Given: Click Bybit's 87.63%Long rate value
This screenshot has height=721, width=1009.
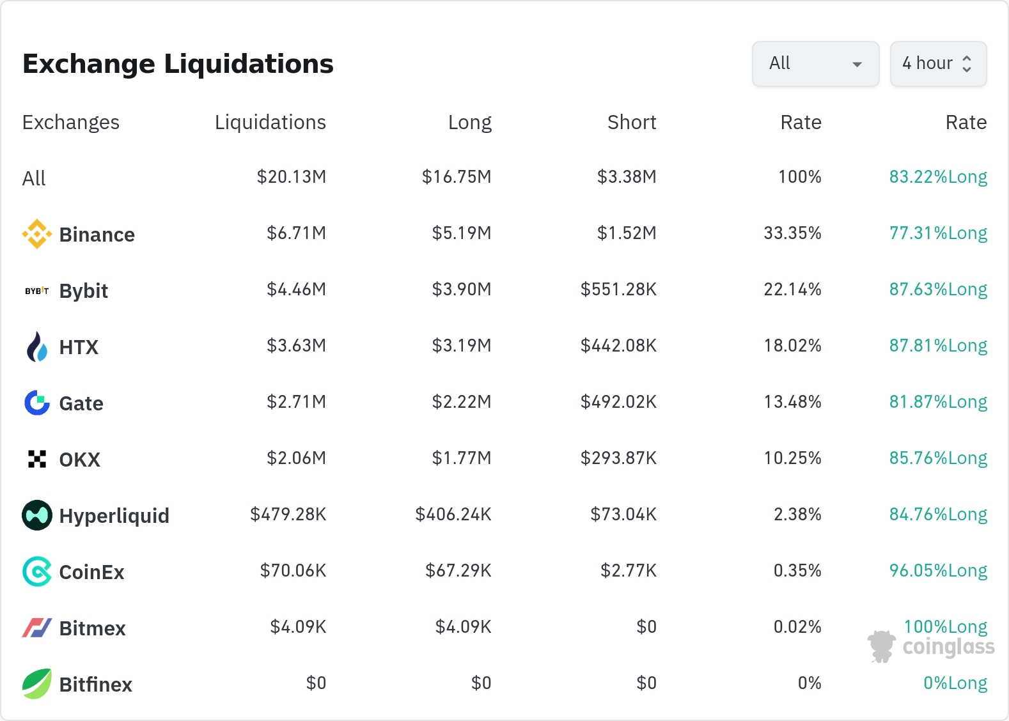Looking at the screenshot, I should point(937,290).
